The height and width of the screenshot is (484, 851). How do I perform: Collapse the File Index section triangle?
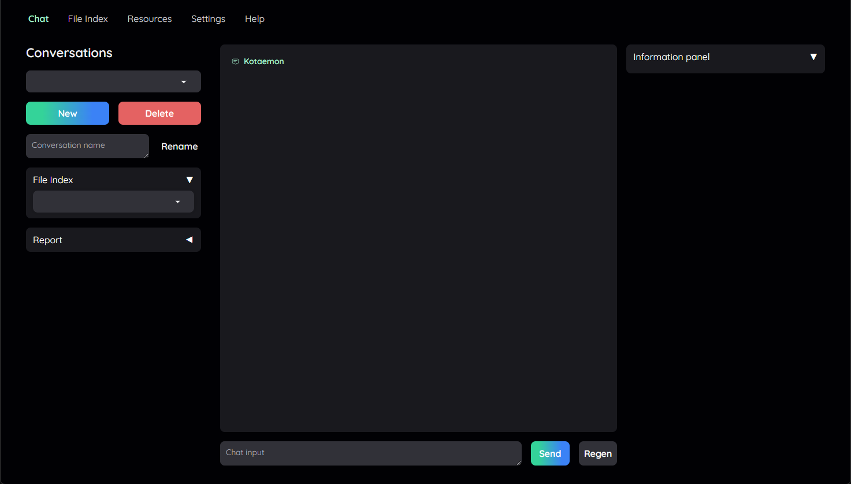point(189,180)
